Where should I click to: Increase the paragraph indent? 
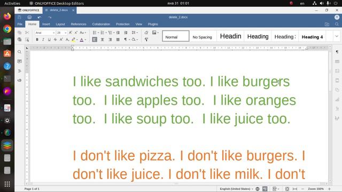(126, 33)
